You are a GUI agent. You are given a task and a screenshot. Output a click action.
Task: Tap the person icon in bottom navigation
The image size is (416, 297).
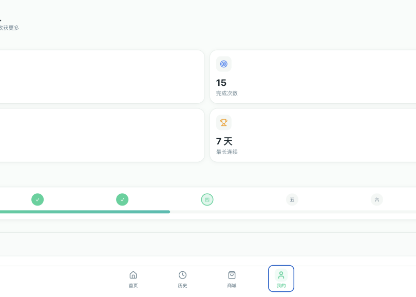281,275
